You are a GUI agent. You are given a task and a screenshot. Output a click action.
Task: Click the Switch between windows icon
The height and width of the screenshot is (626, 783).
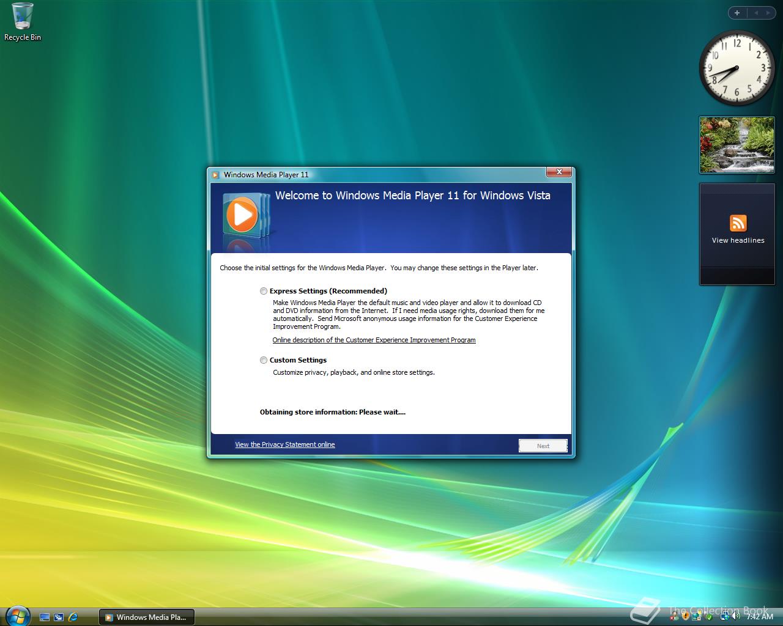coord(59,617)
